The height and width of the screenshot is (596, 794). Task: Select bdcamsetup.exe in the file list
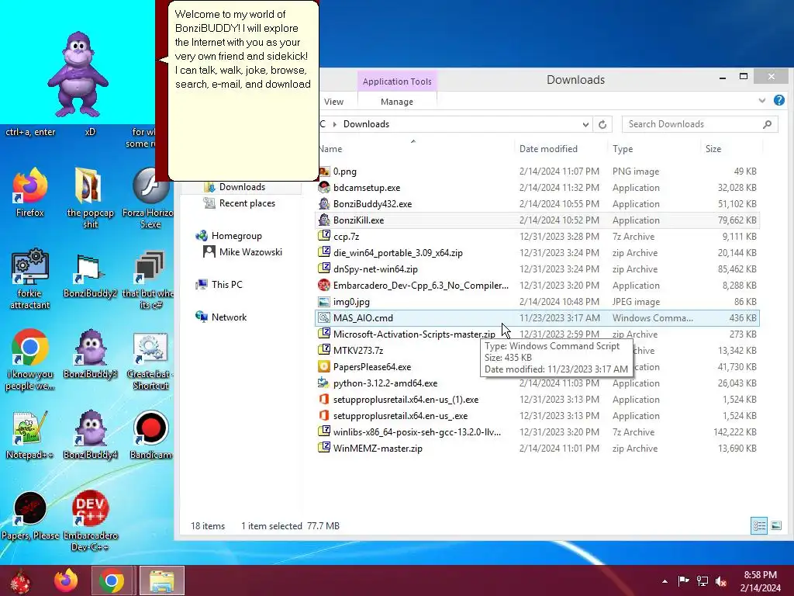(x=538, y=188)
